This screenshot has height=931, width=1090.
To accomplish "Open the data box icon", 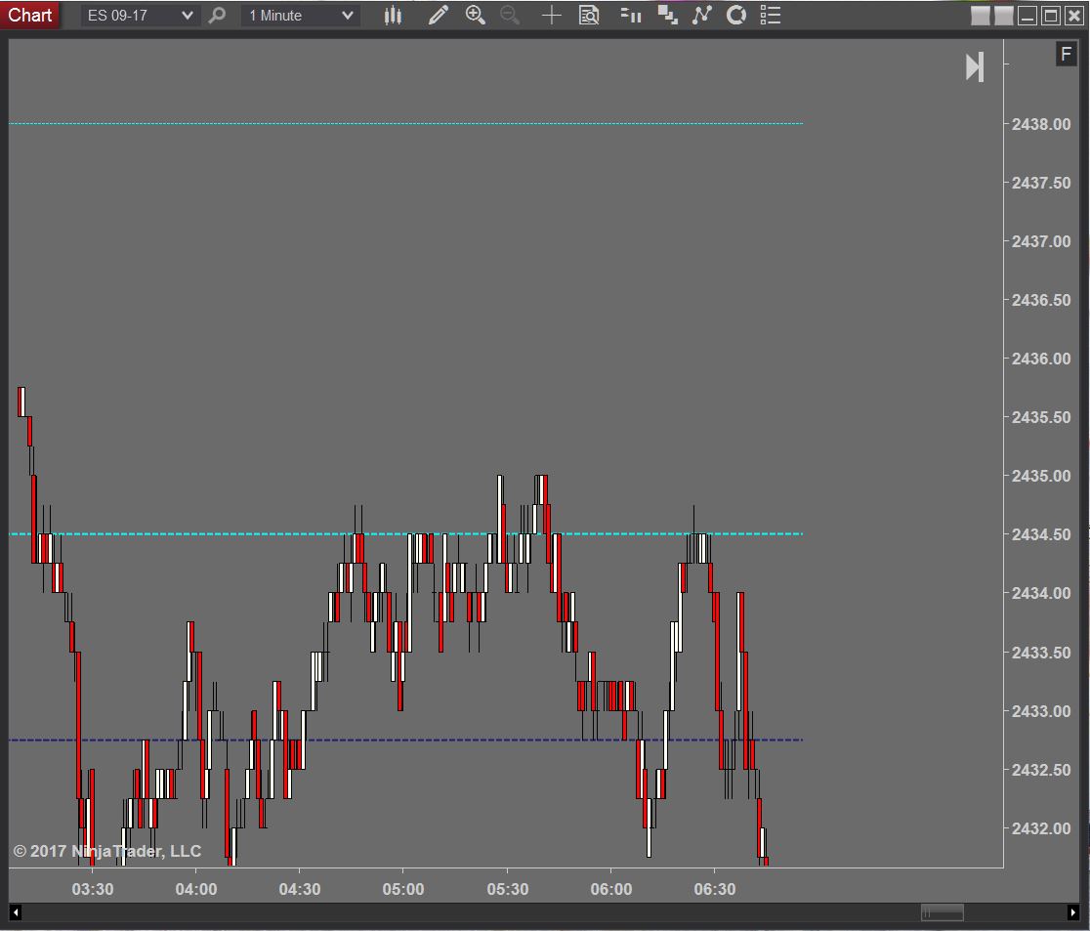I will [589, 16].
